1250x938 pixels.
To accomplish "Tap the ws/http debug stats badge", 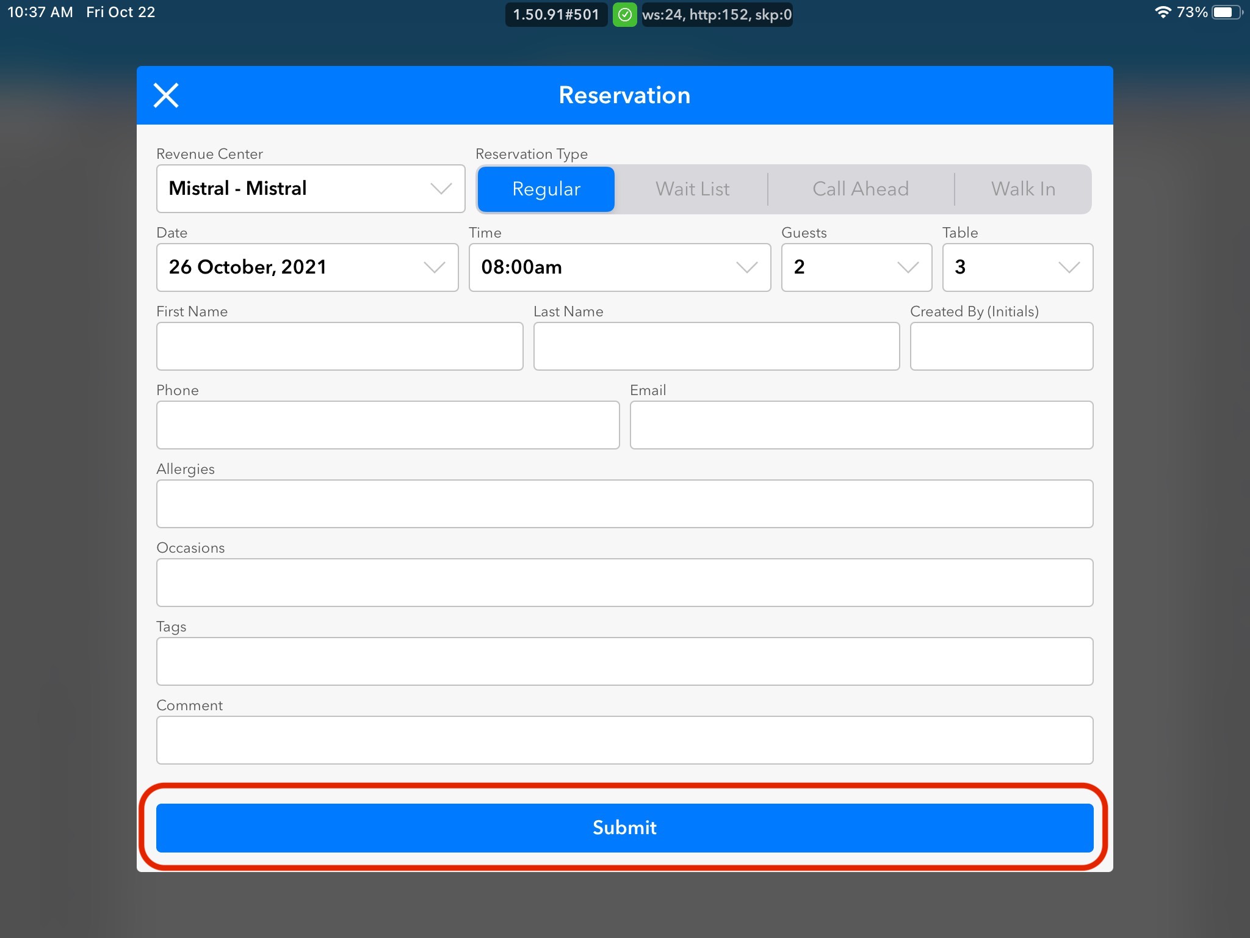I will [x=717, y=15].
